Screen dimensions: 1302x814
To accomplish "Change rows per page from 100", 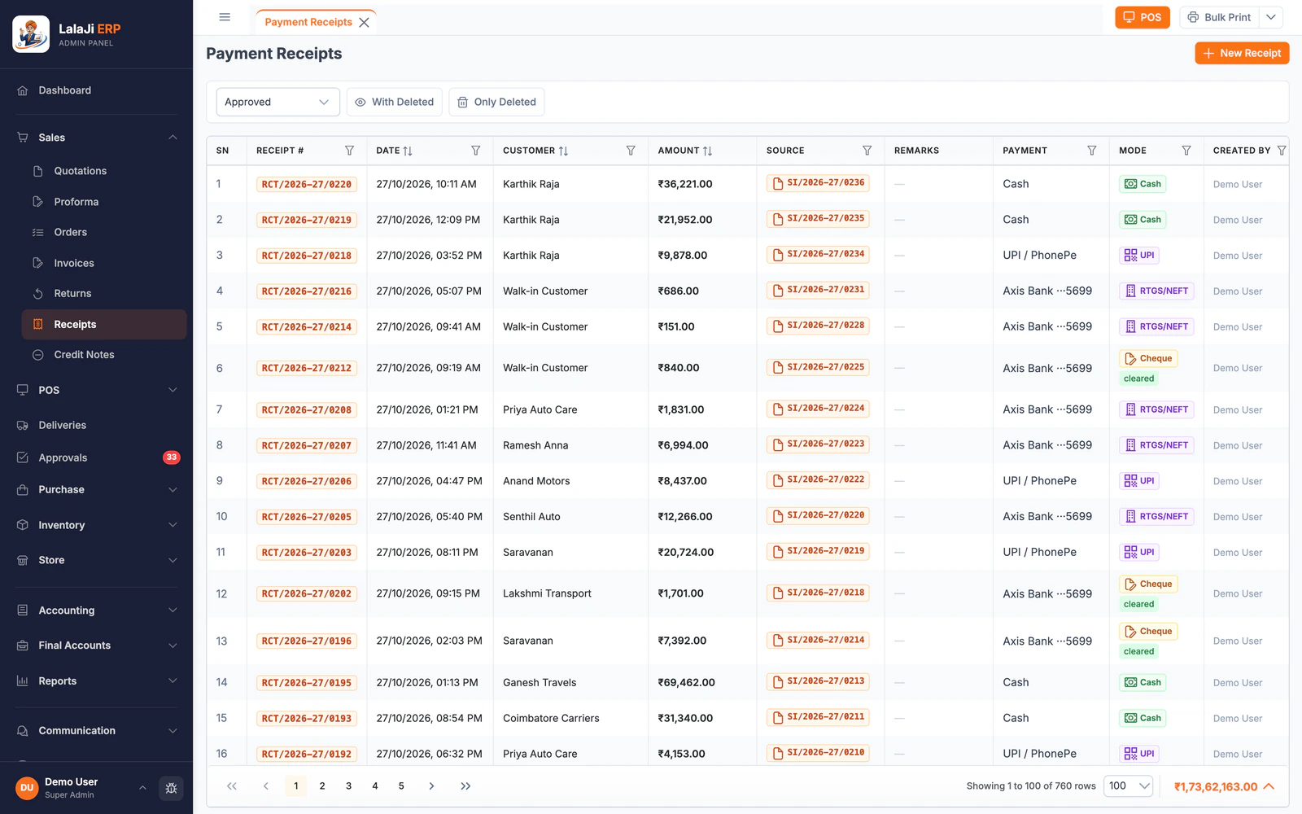I will click(x=1128, y=786).
